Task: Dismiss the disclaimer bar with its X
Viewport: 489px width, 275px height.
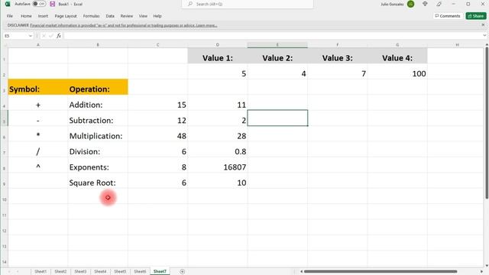Action: pyautogui.click(x=483, y=25)
